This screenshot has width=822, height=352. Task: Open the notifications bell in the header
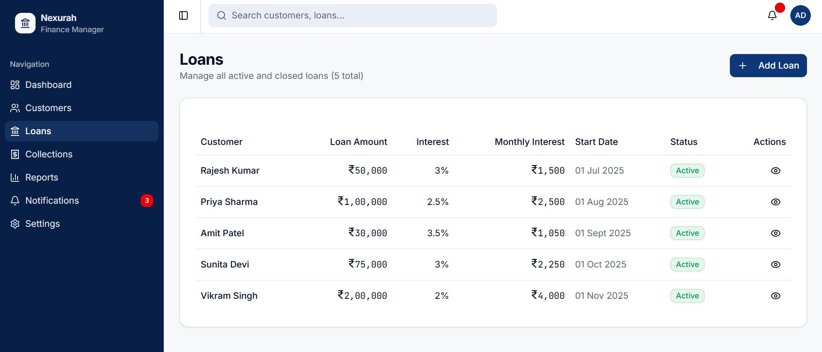pos(772,15)
